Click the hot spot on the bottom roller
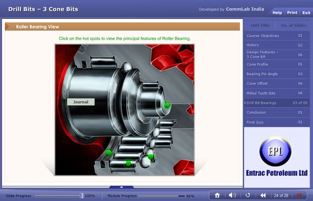 tap(128, 164)
